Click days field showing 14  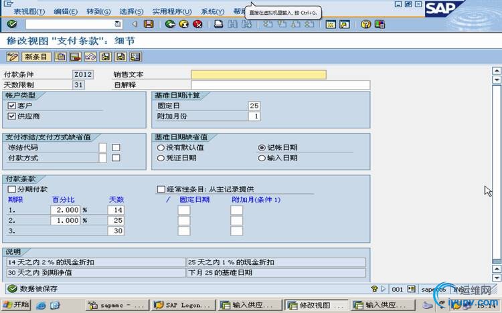point(116,210)
